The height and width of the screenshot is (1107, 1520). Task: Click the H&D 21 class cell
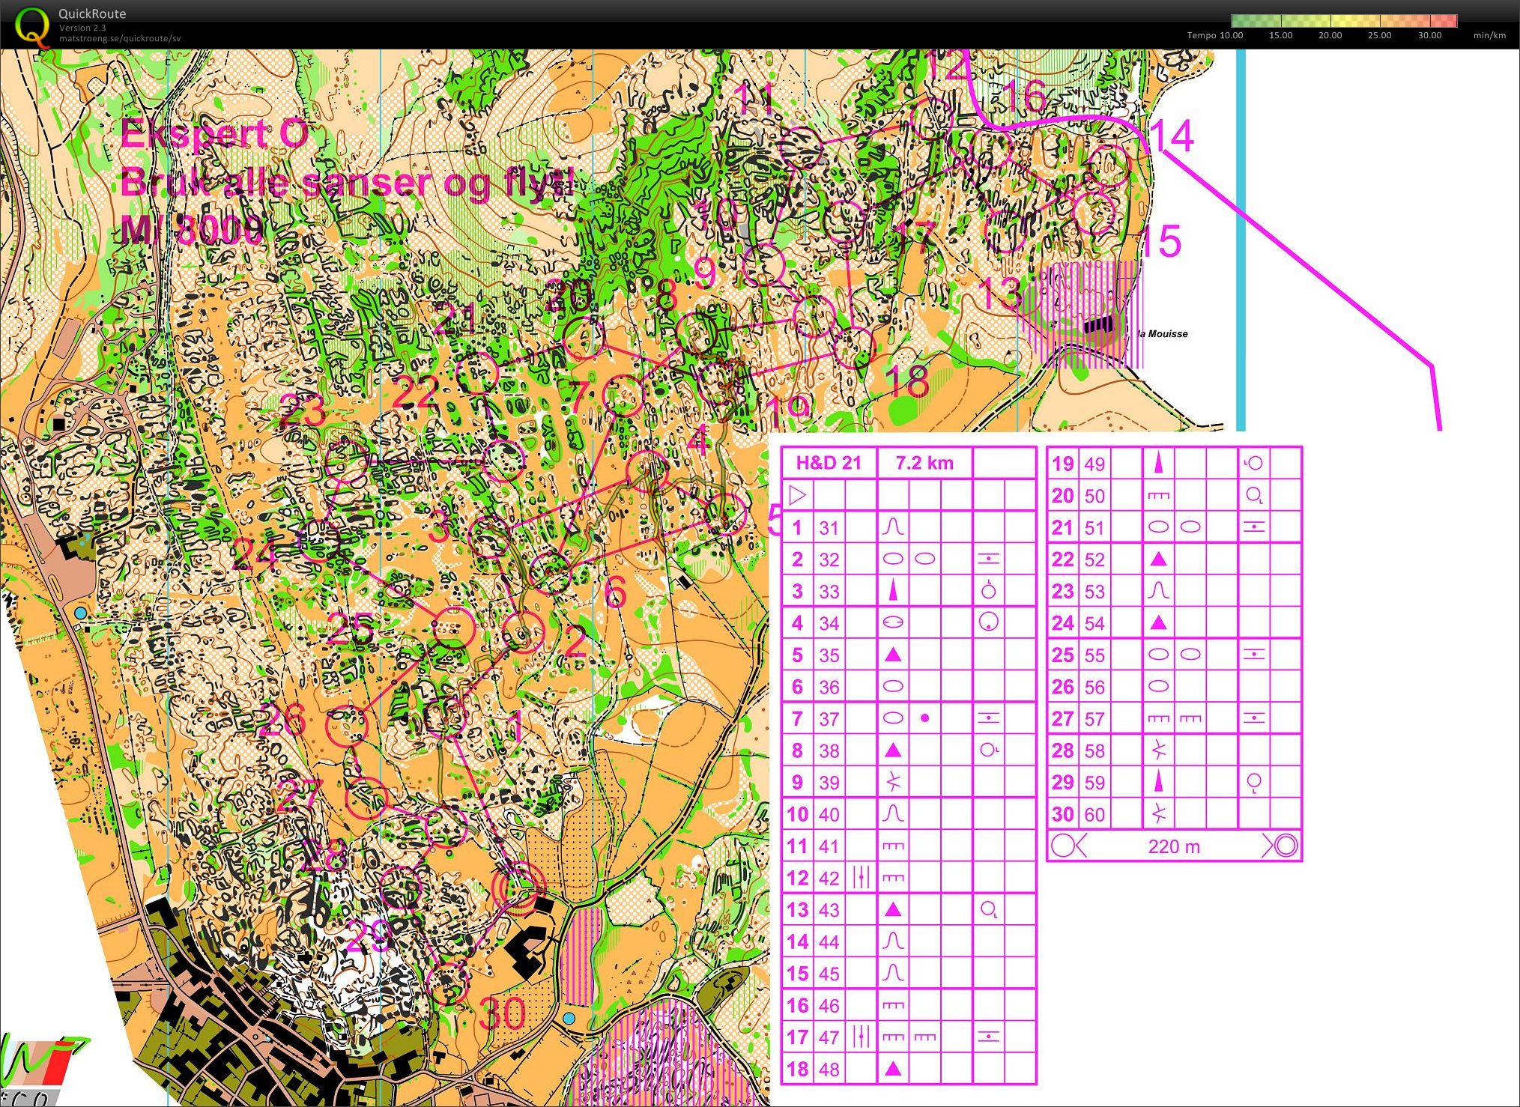coord(829,463)
